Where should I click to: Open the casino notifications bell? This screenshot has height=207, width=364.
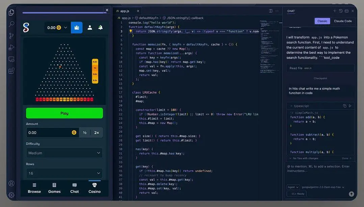tap(100, 28)
